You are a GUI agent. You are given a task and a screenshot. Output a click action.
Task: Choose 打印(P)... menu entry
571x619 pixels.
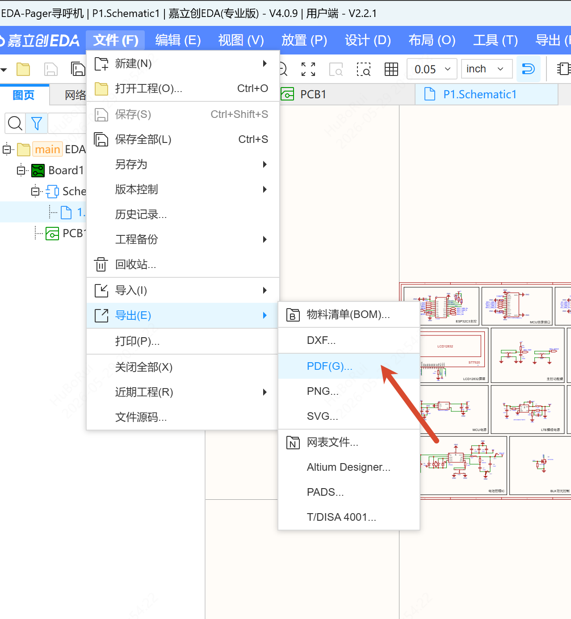[x=183, y=341]
